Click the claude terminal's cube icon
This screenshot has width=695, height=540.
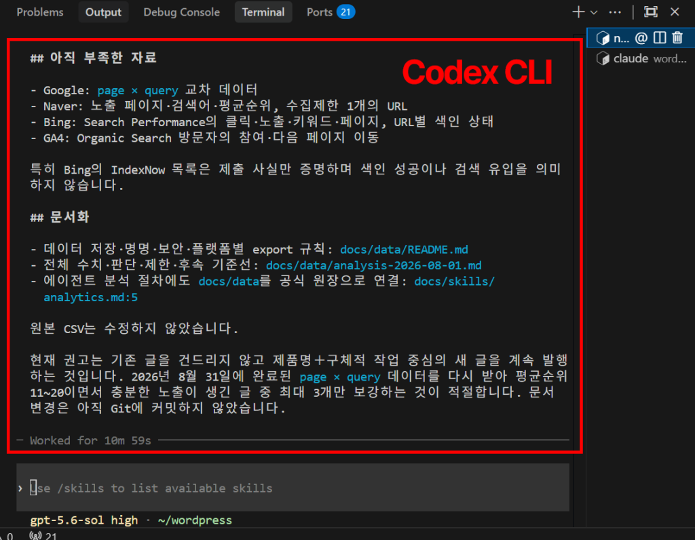click(x=603, y=58)
